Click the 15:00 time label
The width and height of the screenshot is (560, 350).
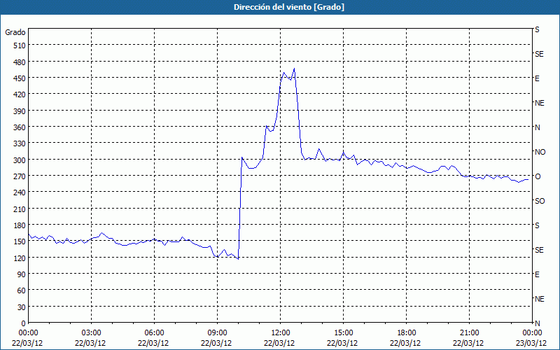pos(343,333)
